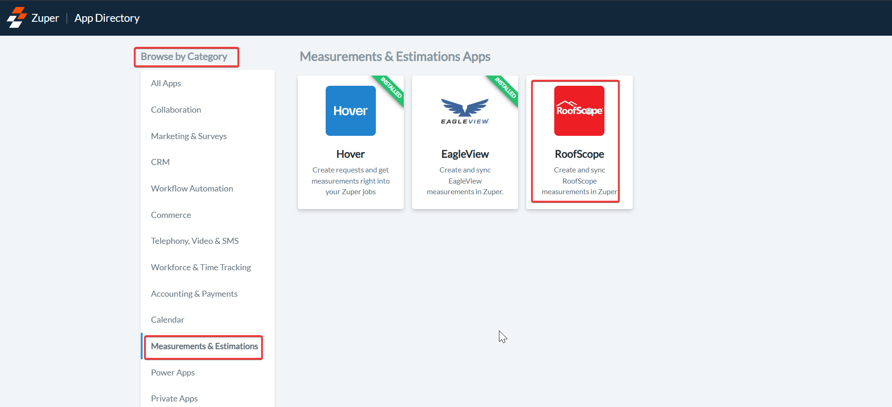
Task: Click the Zuper brand name
Action: tap(45, 18)
